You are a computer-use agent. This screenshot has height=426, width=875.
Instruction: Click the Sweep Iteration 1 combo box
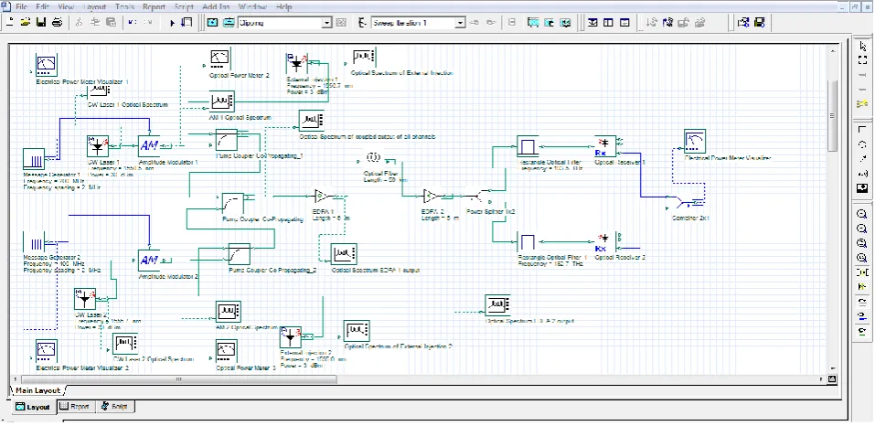coord(418,23)
